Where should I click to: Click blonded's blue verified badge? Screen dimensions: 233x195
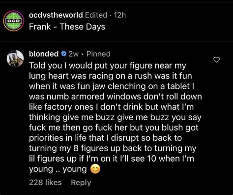(x=64, y=54)
